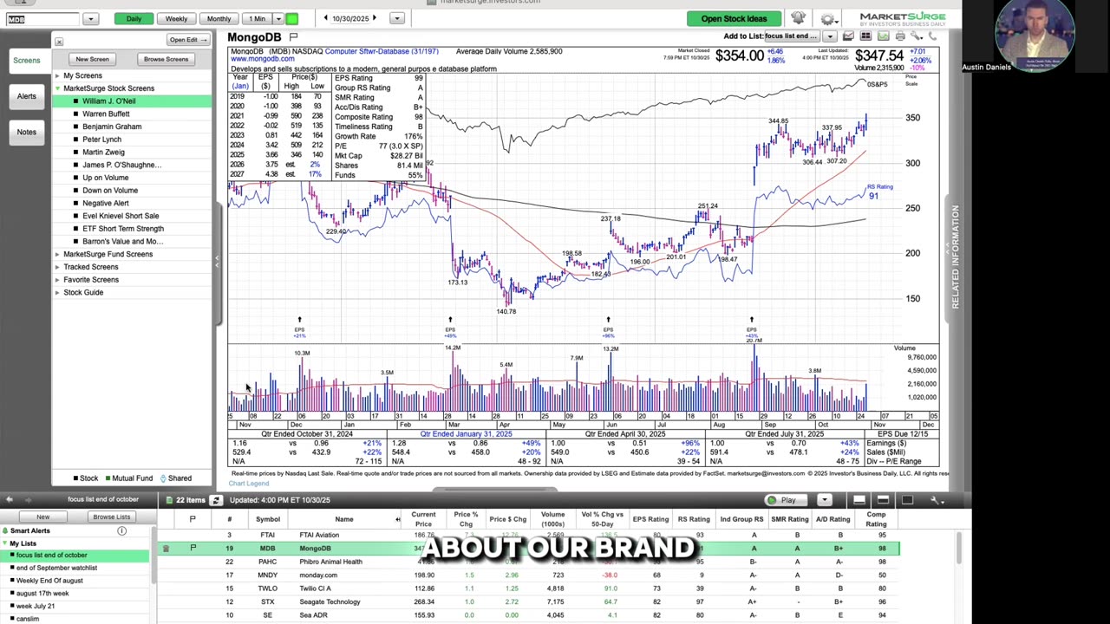1110x624 pixels.
Task: Click the flag icon beside MongoDB title
Action: pyautogui.click(x=293, y=37)
